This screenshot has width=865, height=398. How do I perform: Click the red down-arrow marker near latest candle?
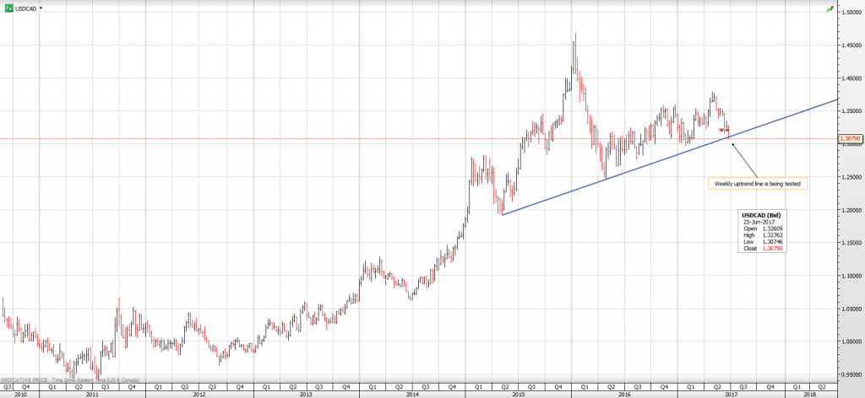pos(722,130)
